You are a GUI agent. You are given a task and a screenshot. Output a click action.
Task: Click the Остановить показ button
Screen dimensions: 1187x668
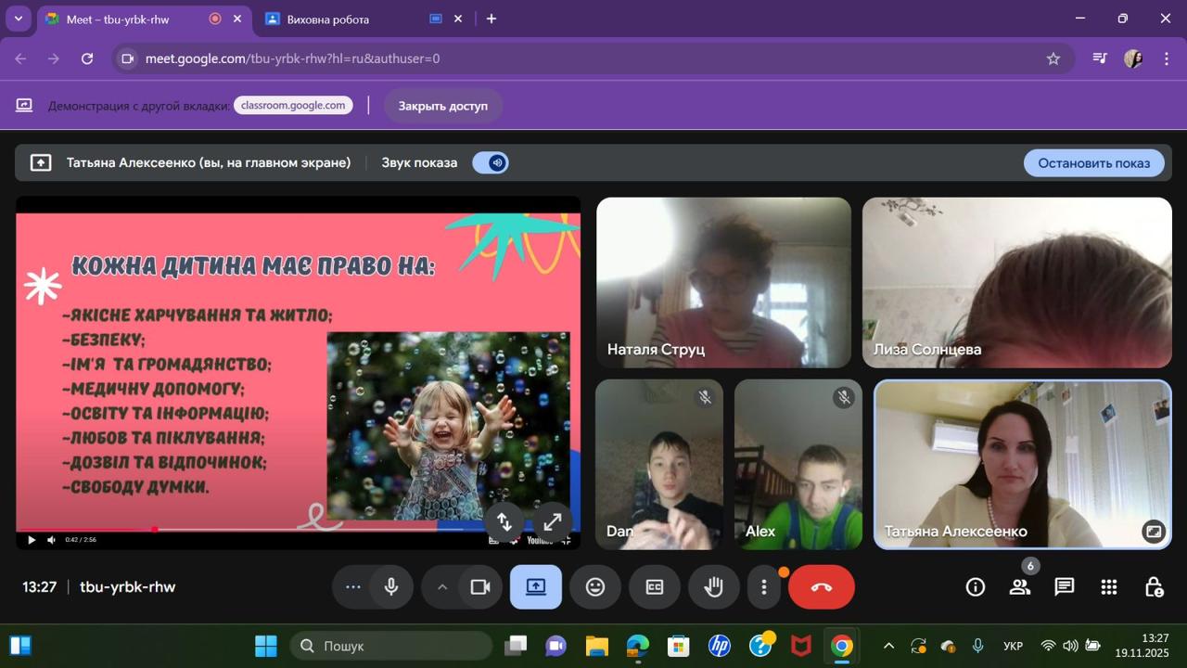tap(1093, 163)
